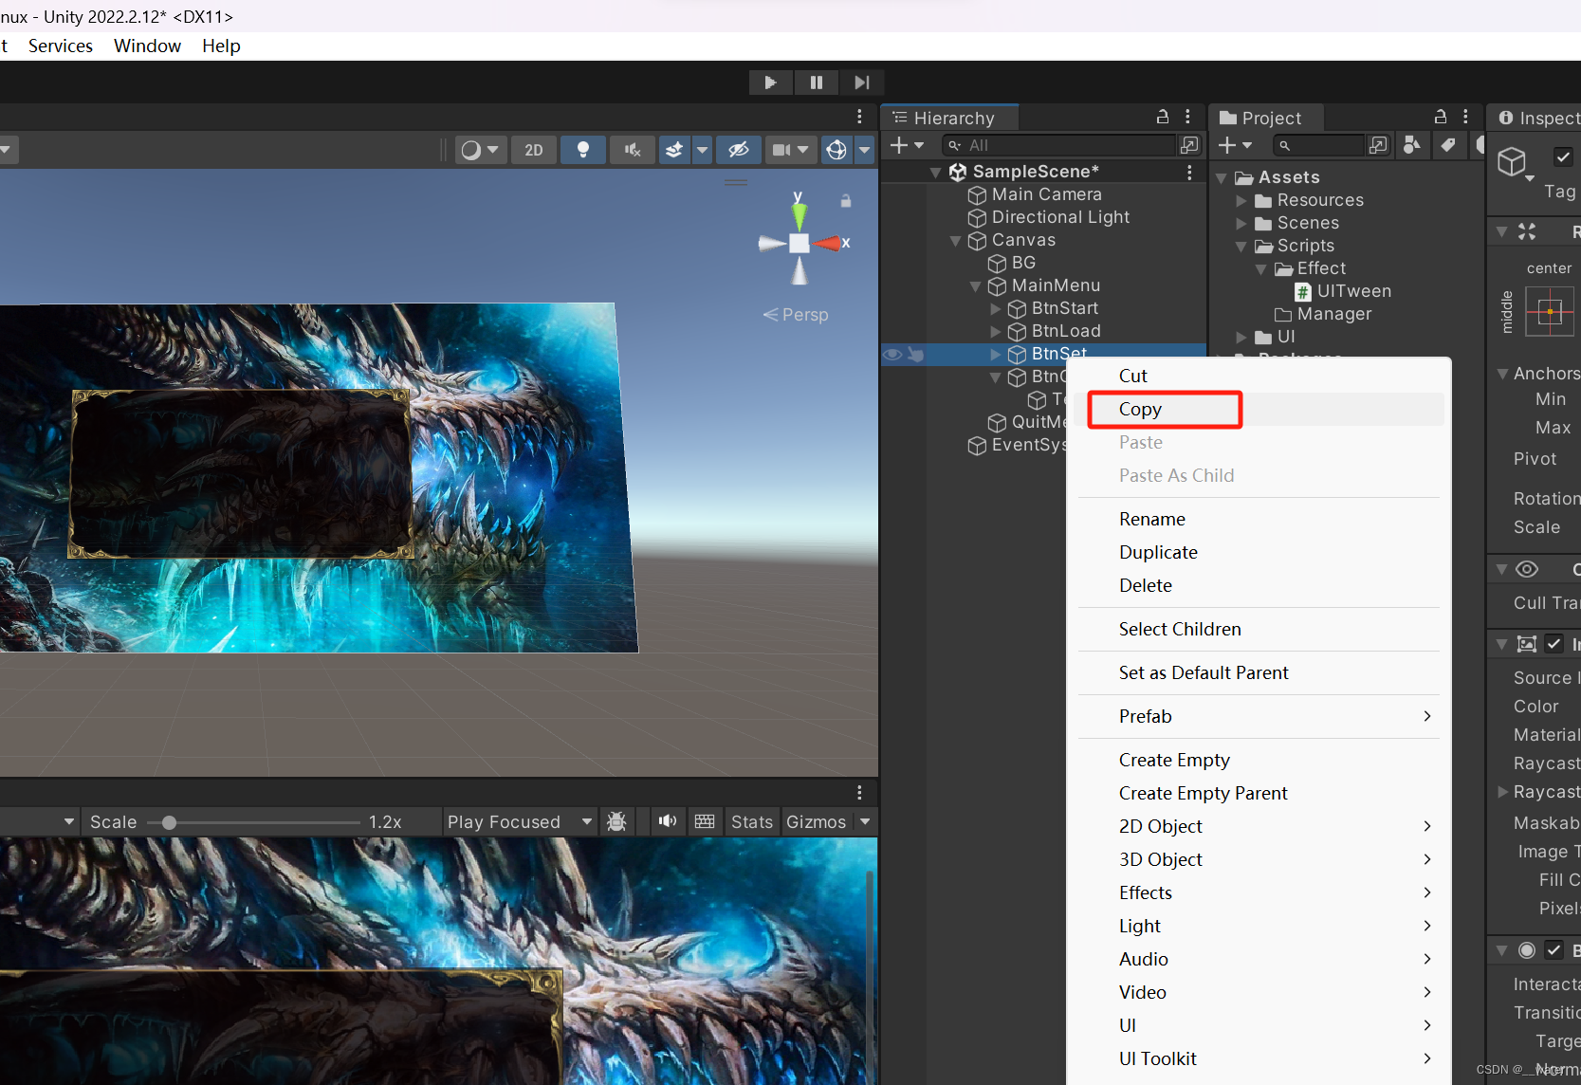Select Directional Light in Hierarchy
This screenshot has width=1581, height=1085.
(1060, 217)
